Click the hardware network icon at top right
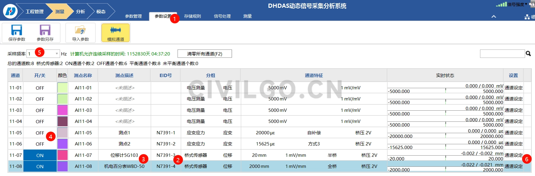535x176 pixels. coord(527,17)
